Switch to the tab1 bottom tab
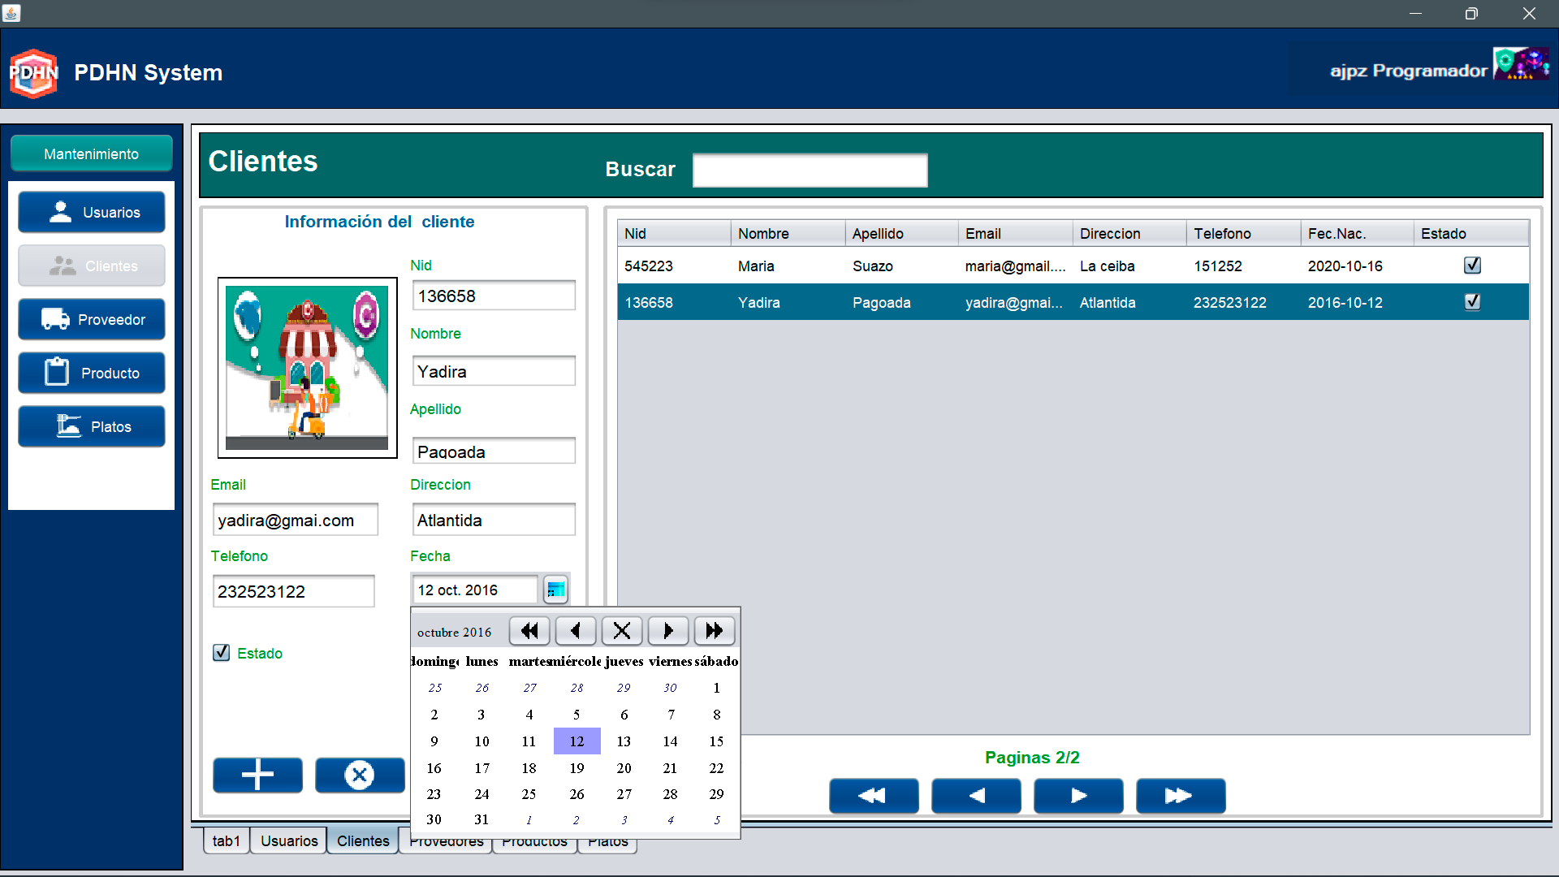Viewport: 1559px width, 877px height. tap(226, 841)
